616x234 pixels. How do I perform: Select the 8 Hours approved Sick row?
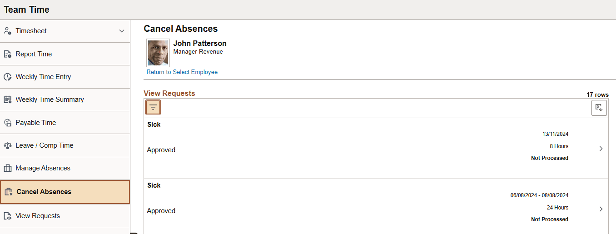(363, 149)
